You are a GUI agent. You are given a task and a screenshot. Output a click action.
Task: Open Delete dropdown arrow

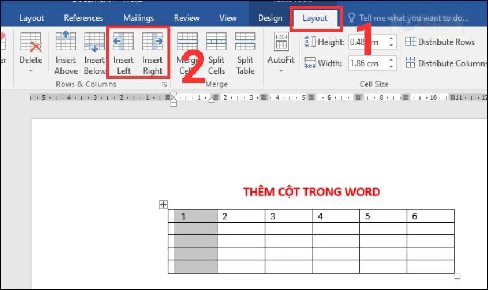coord(30,71)
